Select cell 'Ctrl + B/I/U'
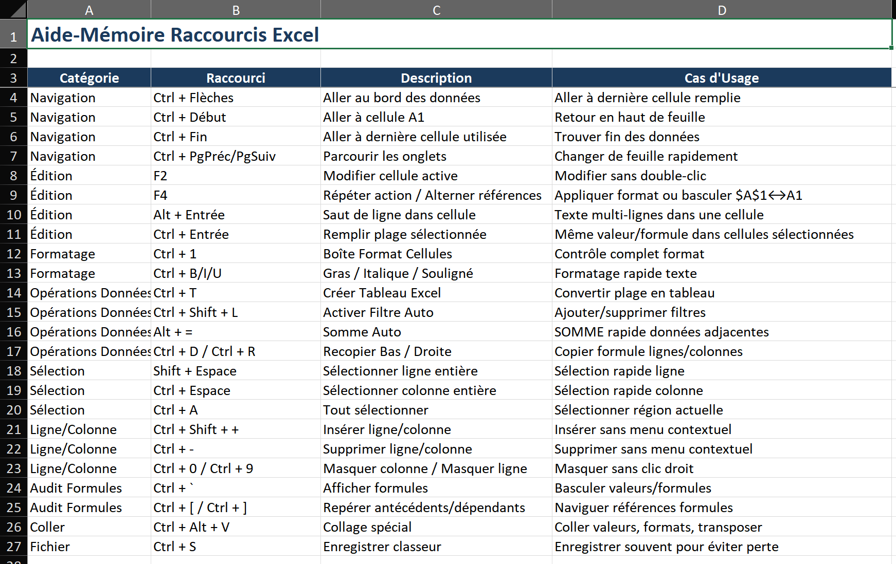896x564 pixels. click(236, 273)
